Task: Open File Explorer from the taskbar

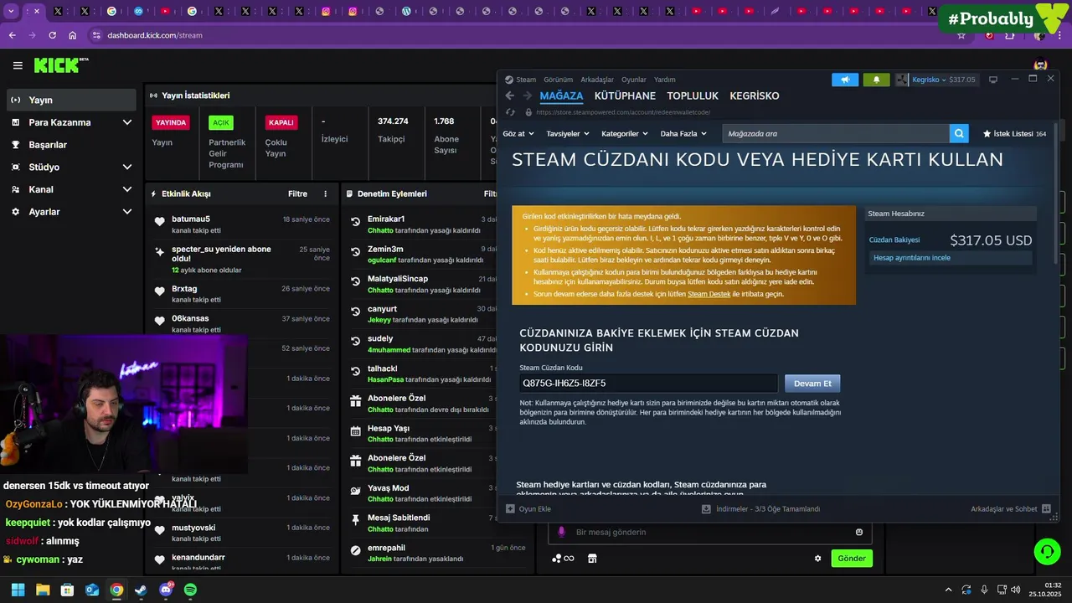Action: point(43,590)
